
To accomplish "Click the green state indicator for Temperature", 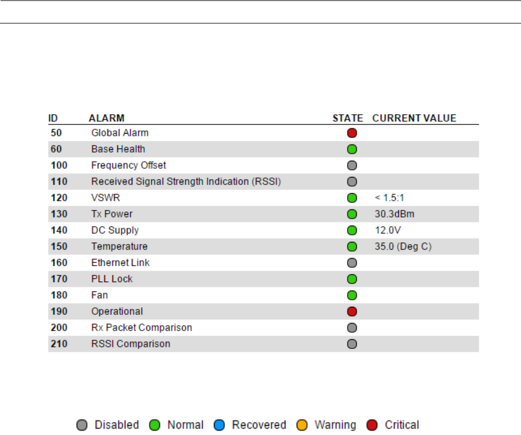I will [x=352, y=246].
